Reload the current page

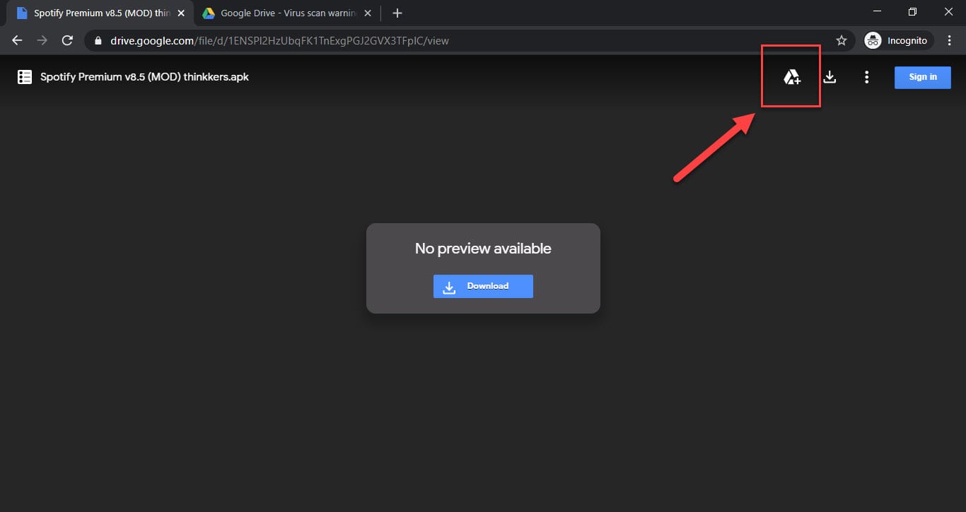[x=67, y=40]
